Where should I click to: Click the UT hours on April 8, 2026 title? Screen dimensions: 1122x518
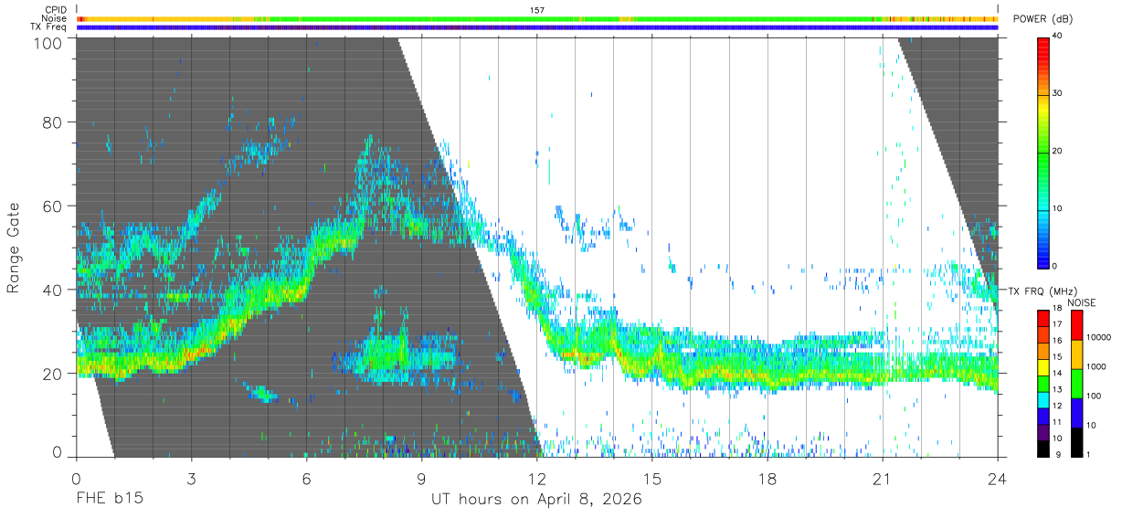coord(536,500)
